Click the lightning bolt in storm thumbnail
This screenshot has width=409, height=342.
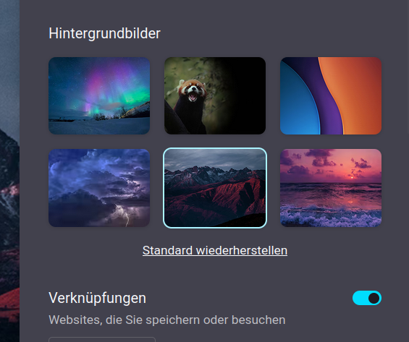click(125, 215)
